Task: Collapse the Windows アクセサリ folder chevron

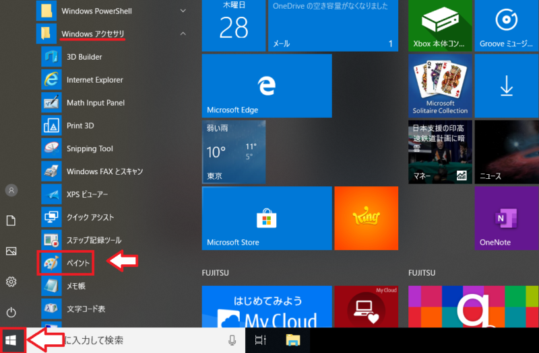Action: pos(183,34)
